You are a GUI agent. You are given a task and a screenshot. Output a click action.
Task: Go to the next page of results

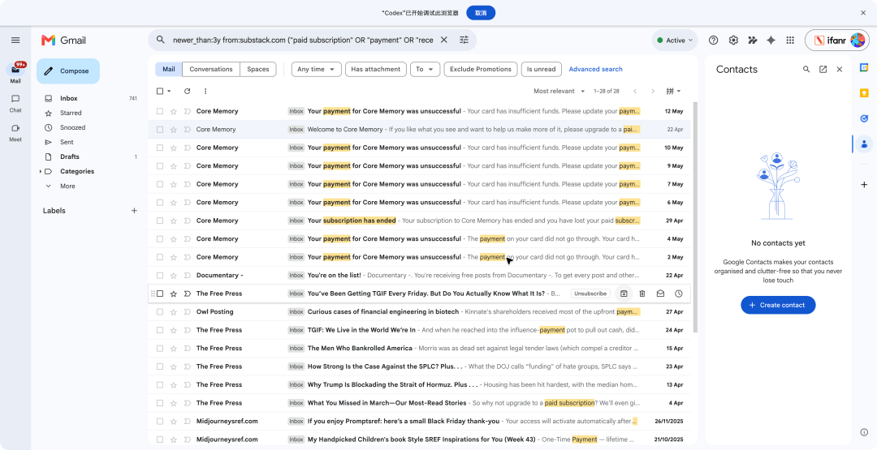click(653, 91)
